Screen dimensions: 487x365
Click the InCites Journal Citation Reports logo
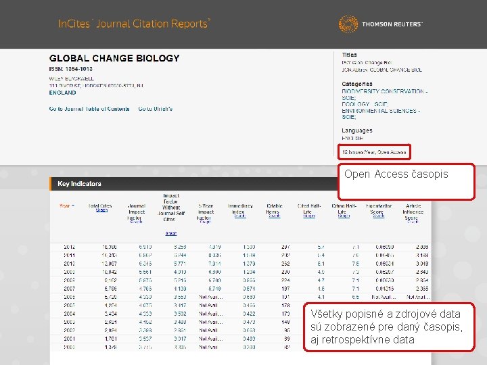(x=135, y=24)
